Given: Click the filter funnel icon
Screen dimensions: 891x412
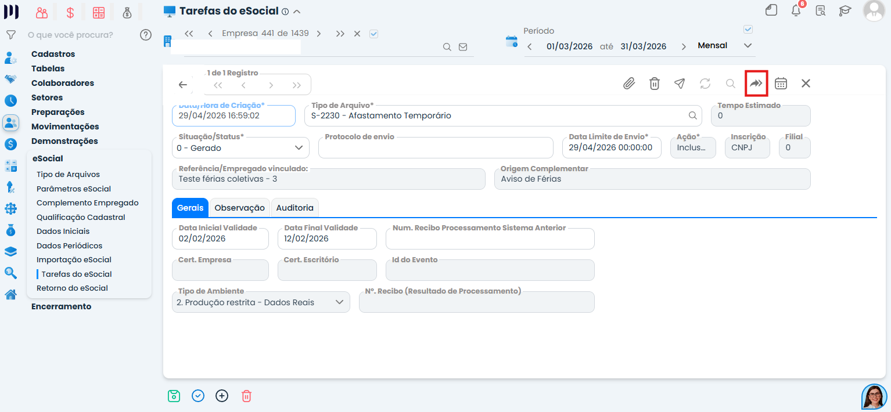Looking at the screenshot, I should click(x=10, y=35).
